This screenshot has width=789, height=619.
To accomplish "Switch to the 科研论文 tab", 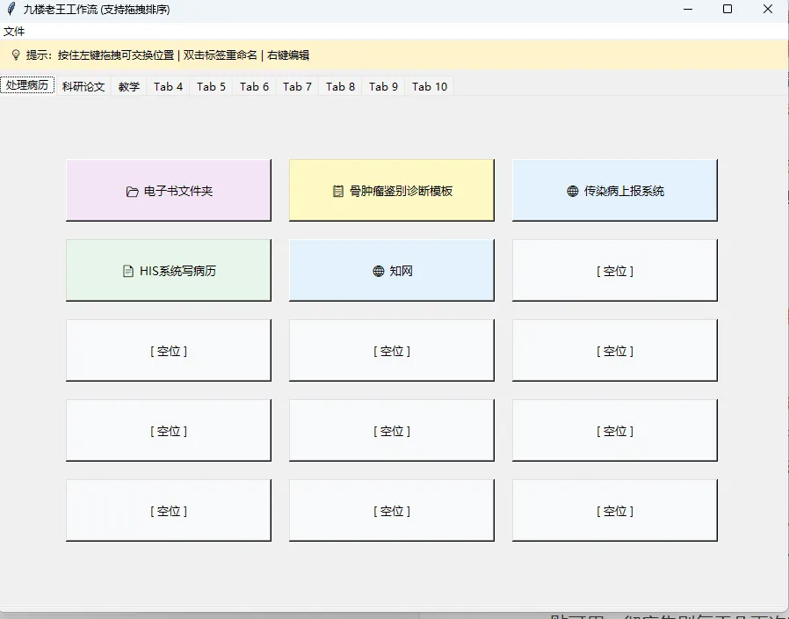I will [x=83, y=87].
